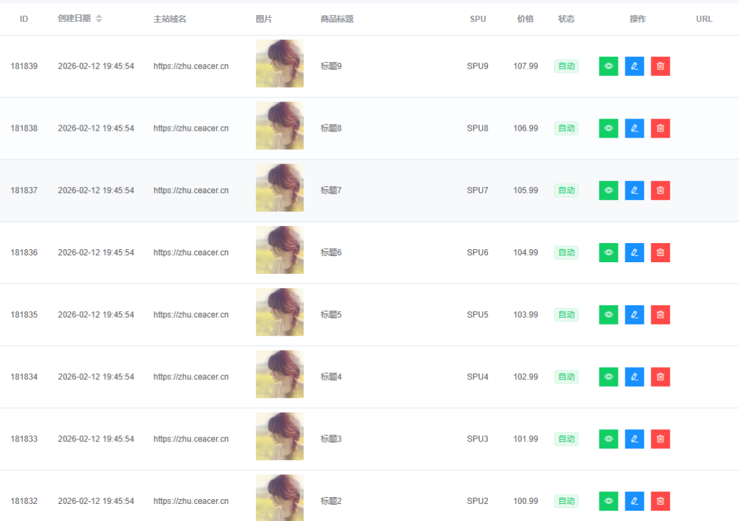View row 181833 with eye icon
Image resolution: width=739 pixels, height=521 pixels.
(608, 439)
